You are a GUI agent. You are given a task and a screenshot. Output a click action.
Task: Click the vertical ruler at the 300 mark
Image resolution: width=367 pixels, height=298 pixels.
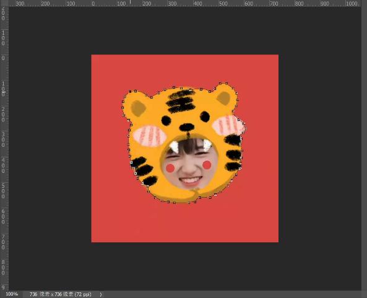tap(3, 139)
